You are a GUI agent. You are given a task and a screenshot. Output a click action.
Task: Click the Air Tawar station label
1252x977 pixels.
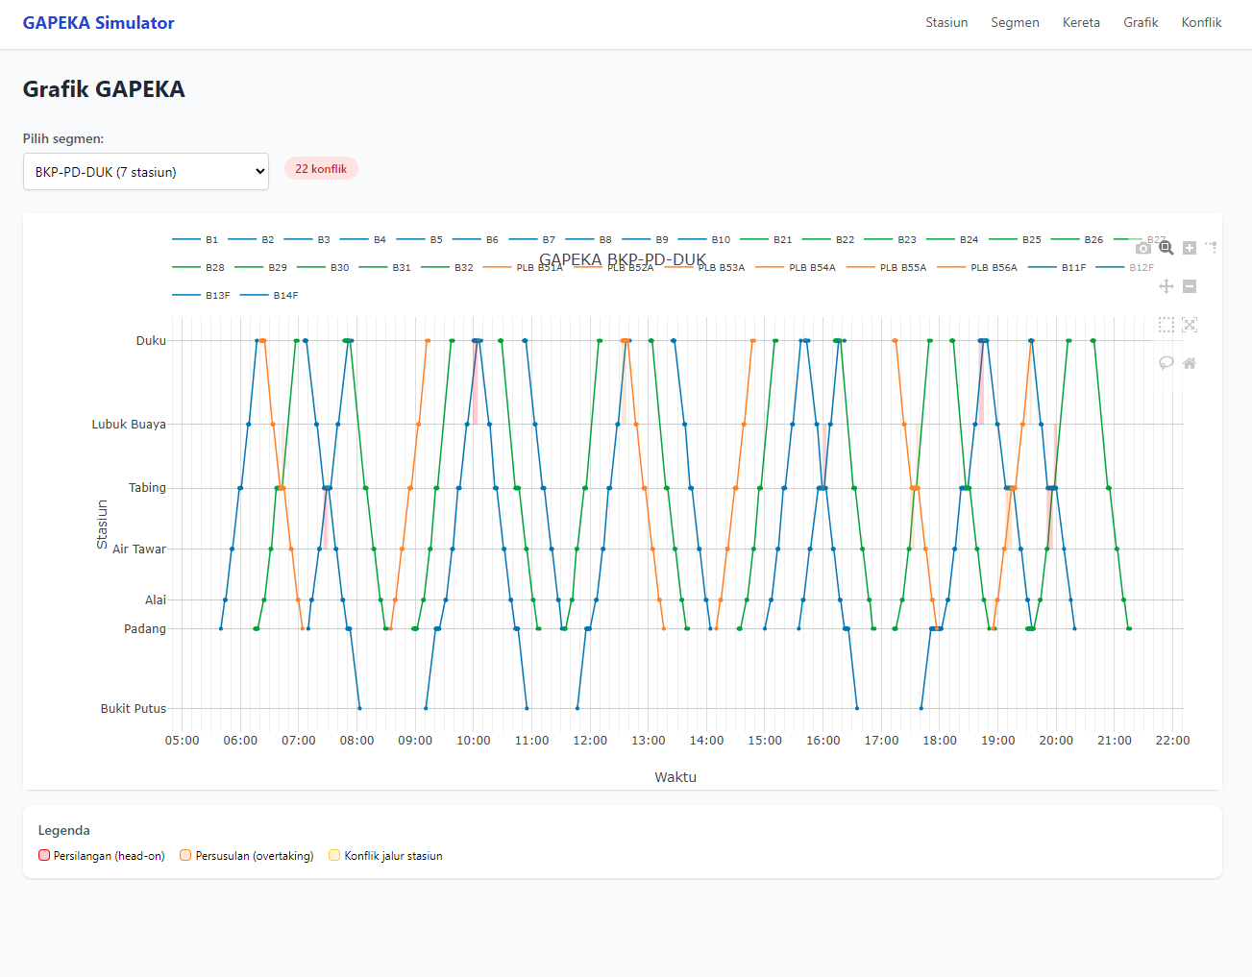139,549
